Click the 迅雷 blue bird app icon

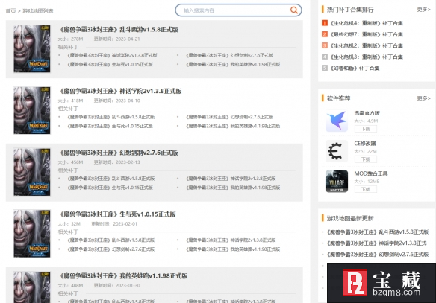[x=337, y=121]
